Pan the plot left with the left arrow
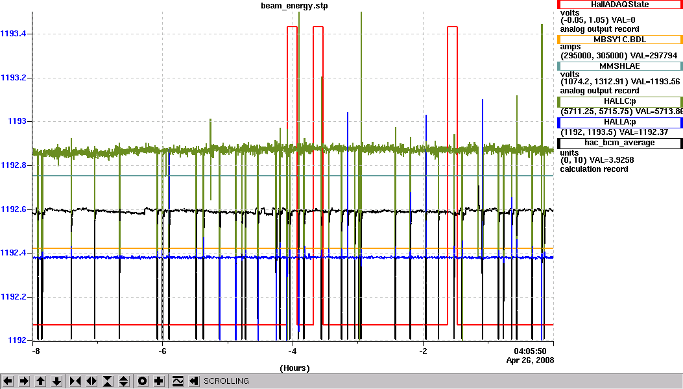683x389 pixels. (8, 381)
